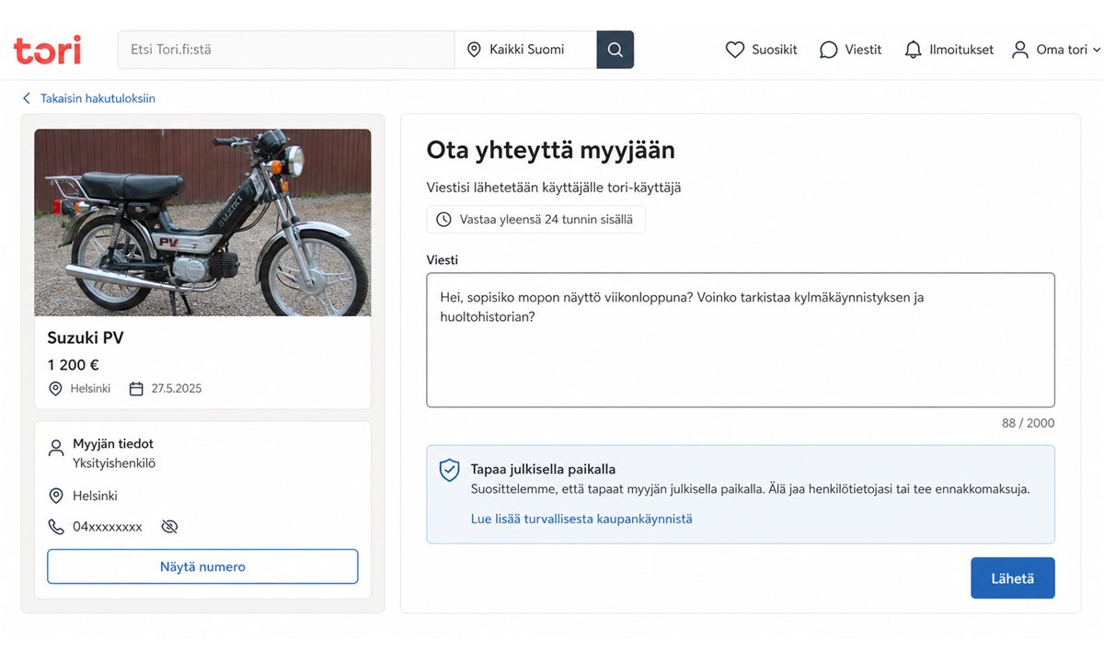
Task: Click the 'Ota yhteyttä myyjään' heading
Action: 550,150
